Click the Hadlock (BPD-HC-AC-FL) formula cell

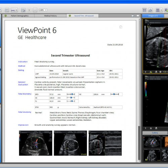(x=108, y=107)
